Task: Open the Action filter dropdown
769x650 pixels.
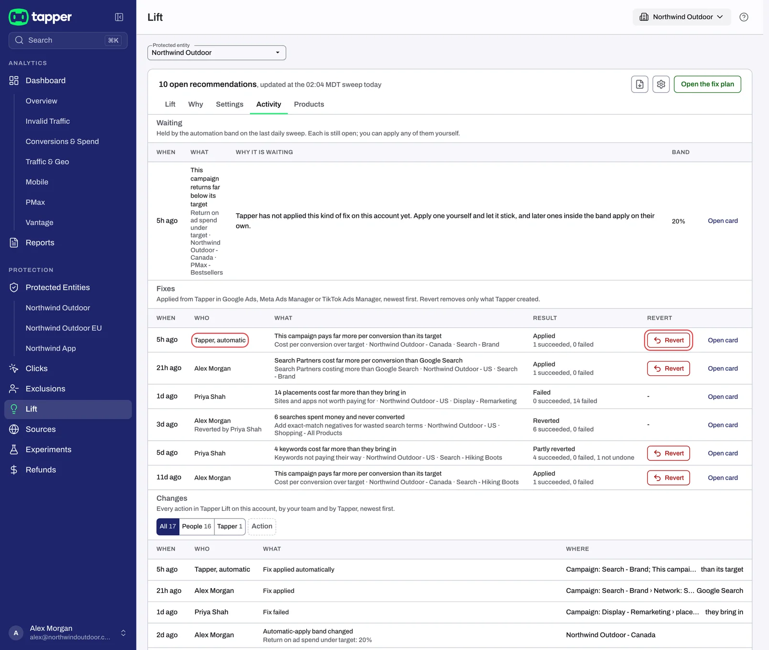Action: 262,527
